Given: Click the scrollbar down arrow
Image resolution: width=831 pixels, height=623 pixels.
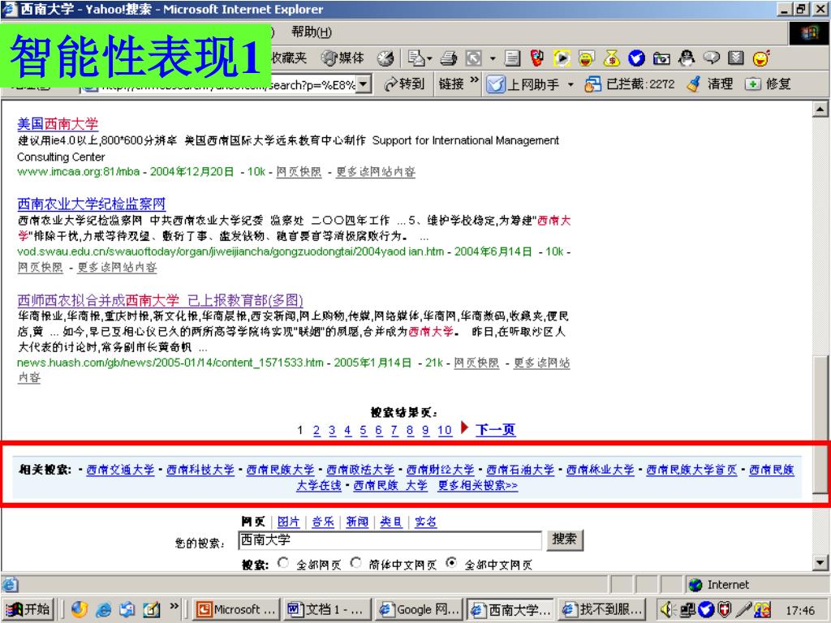Looking at the screenshot, I should 820,563.
